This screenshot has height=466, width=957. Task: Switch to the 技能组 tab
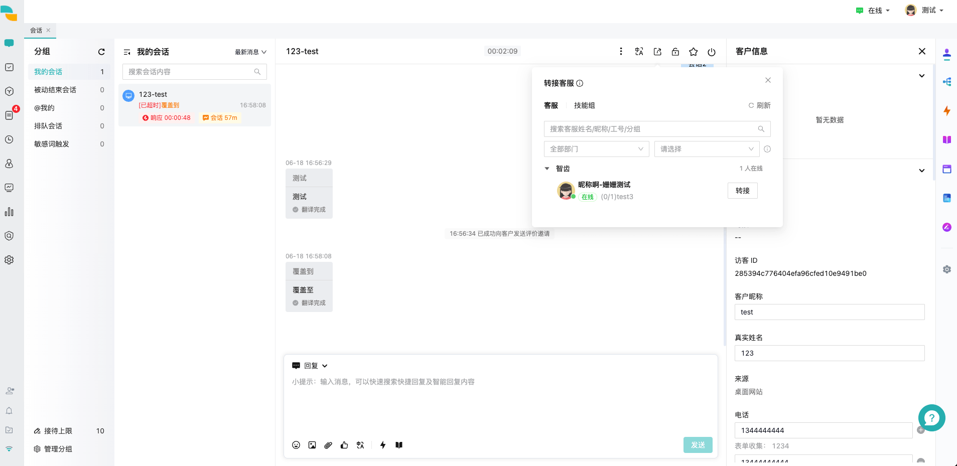point(585,105)
